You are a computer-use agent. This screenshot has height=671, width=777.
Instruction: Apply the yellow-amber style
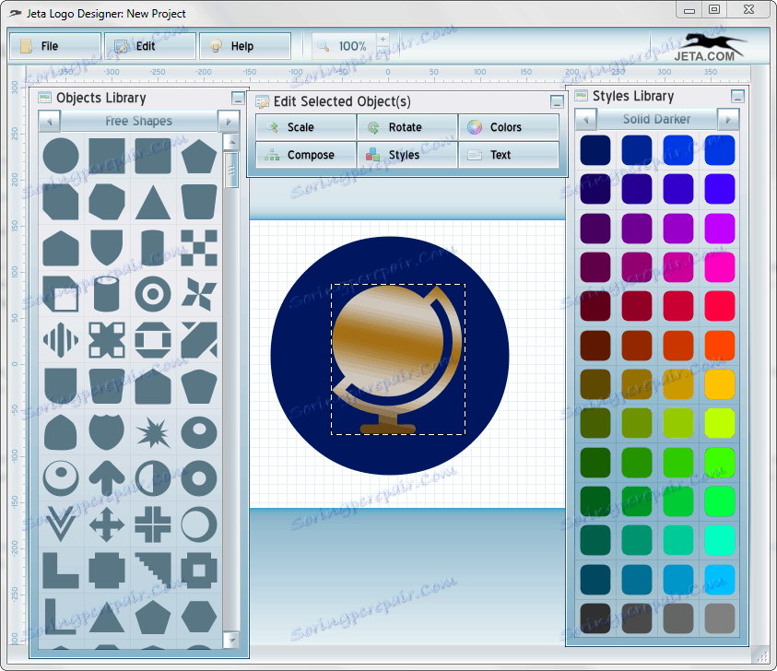click(720, 384)
